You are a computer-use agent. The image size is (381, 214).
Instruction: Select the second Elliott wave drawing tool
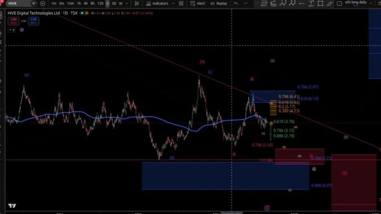click(x=292, y=3)
